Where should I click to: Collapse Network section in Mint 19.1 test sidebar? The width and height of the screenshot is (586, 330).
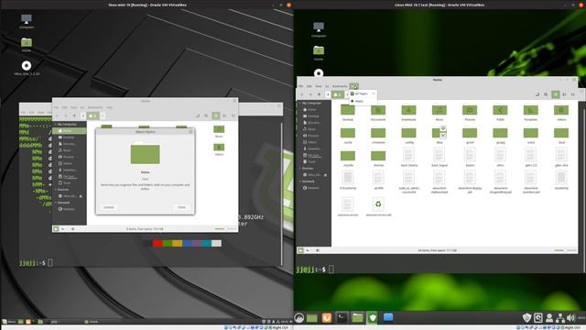300,181
